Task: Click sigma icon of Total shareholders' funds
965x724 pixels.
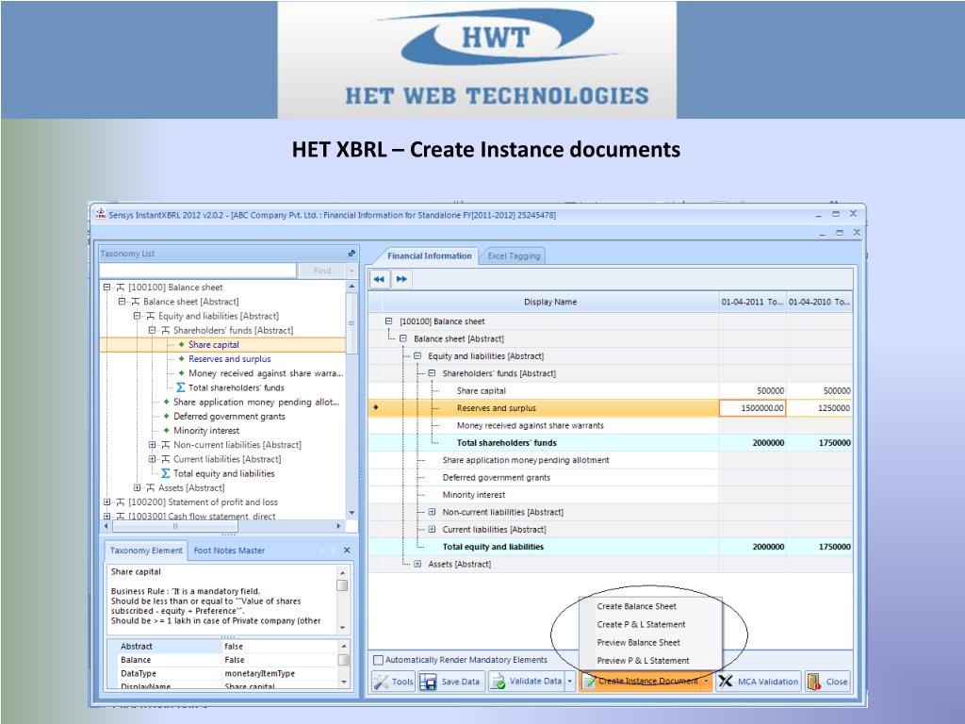Action: 180,387
